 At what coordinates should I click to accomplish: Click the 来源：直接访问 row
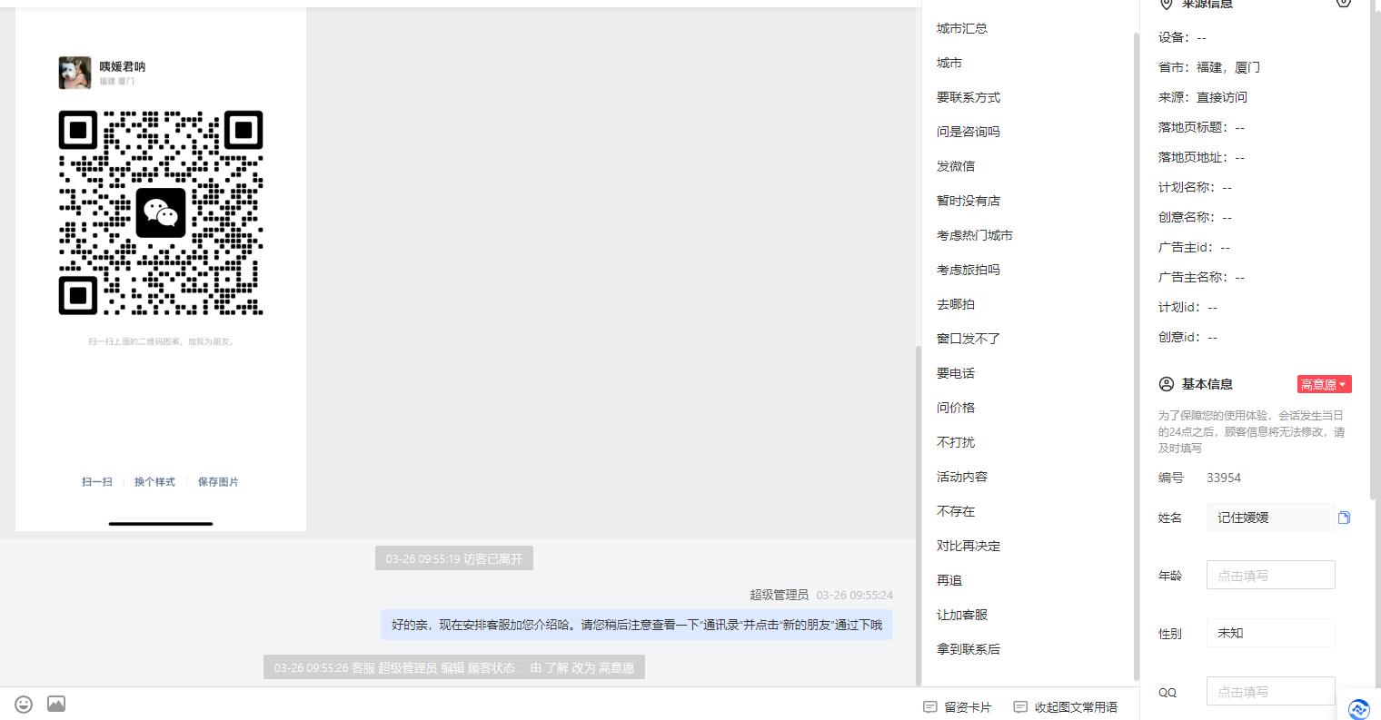[x=1203, y=97]
